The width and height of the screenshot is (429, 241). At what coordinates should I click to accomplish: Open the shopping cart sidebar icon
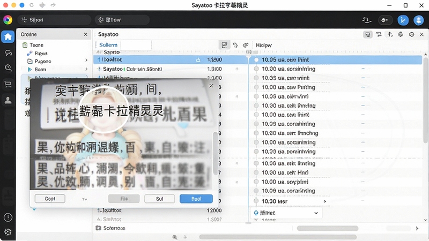(x=8, y=84)
